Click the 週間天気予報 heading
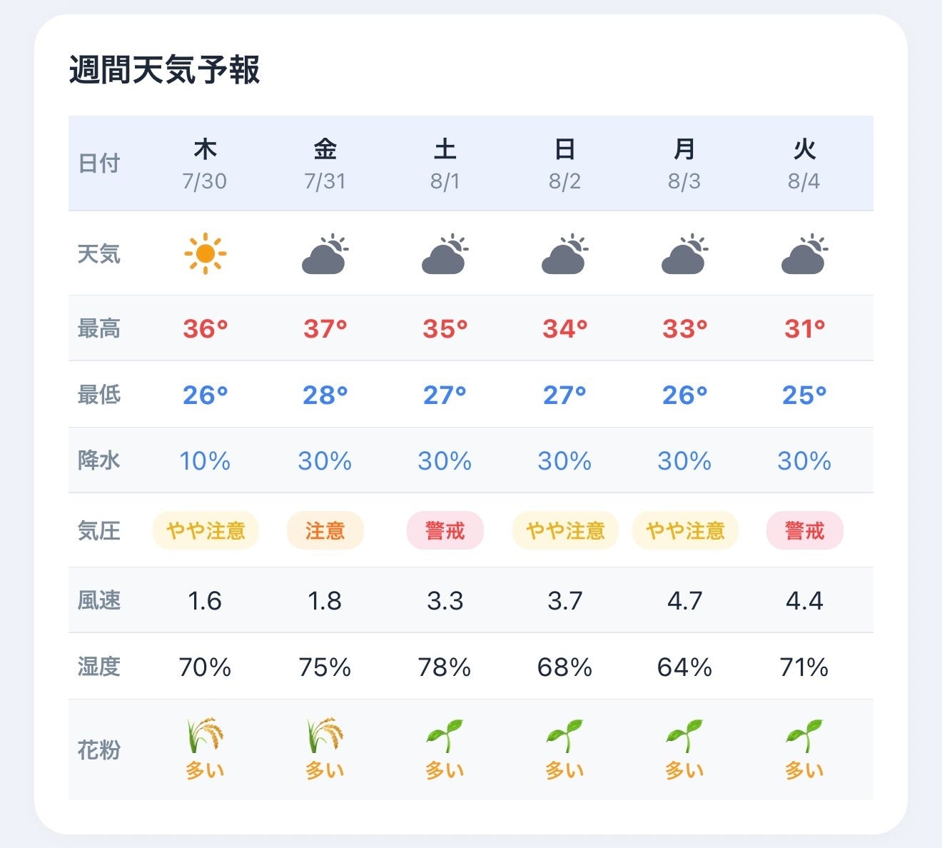Image resolution: width=942 pixels, height=848 pixels. 165,70
